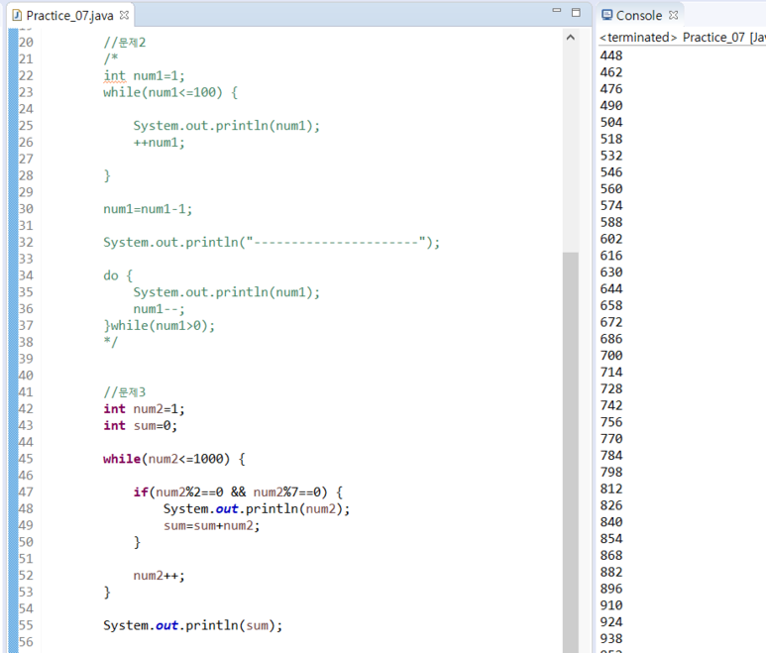The width and height of the screenshot is (766, 653).
Task: Click the commented while(num1<=100) line
Action: (170, 92)
